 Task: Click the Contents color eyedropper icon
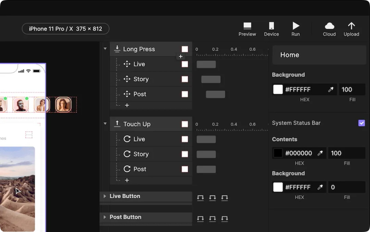(320, 153)
